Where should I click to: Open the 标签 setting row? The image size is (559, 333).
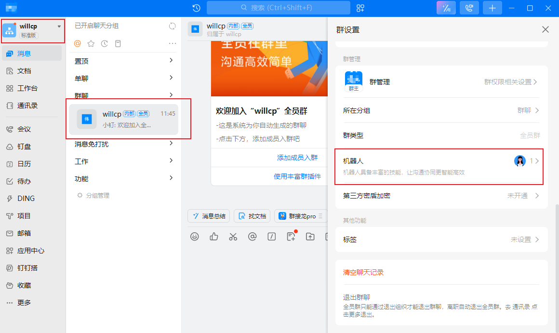pos(440,240)
